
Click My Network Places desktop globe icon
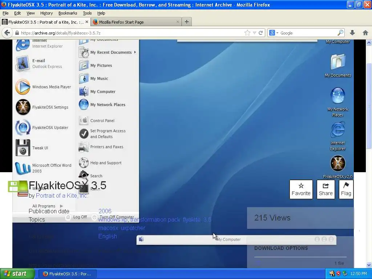[x=338, y=96]
